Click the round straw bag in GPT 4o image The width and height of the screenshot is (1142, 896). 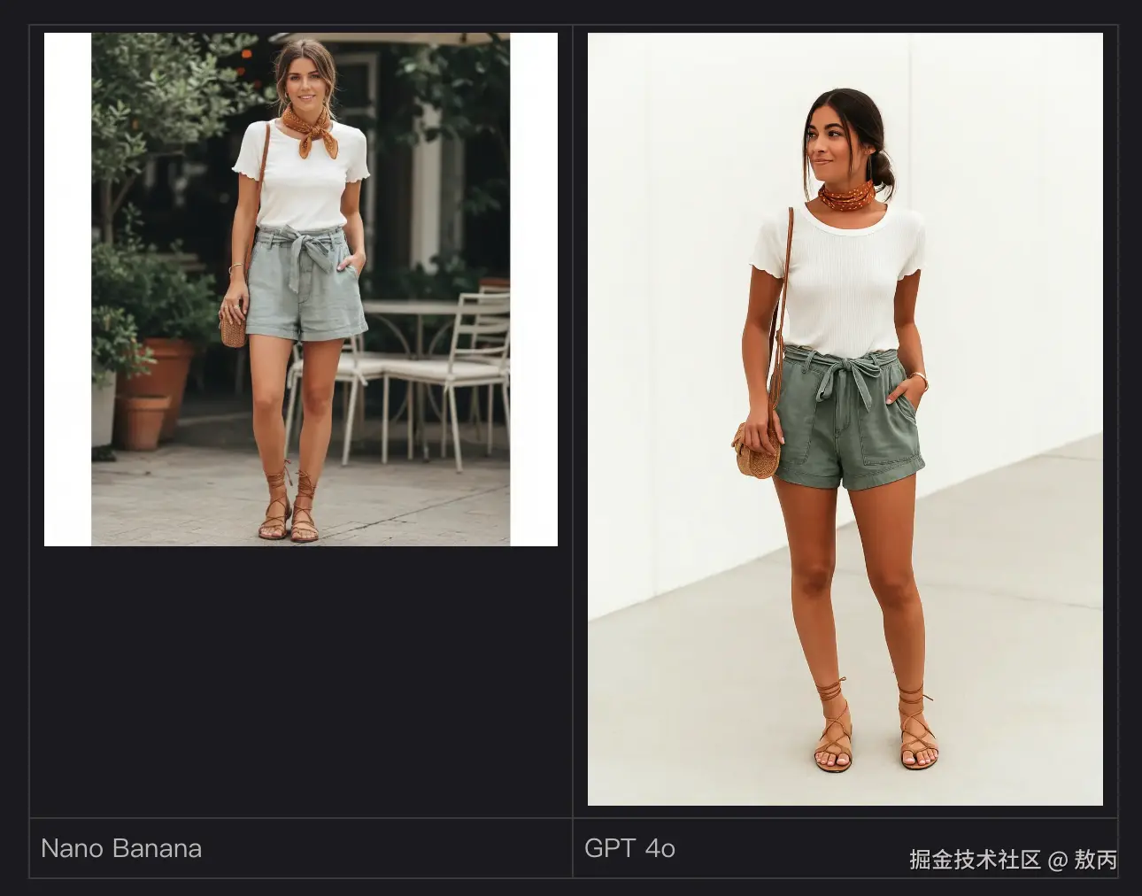coord(757,452)
